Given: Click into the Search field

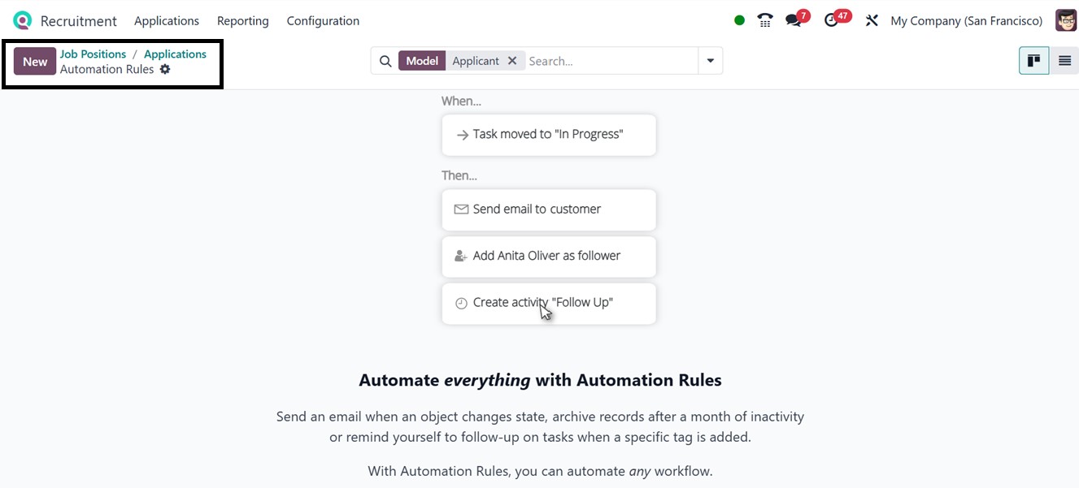Looking at the screenshot, I should 611,61.
